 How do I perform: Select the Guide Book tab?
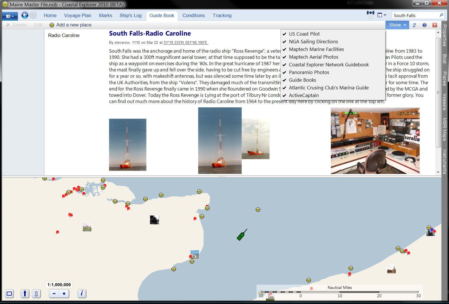(x=162, y=16)
